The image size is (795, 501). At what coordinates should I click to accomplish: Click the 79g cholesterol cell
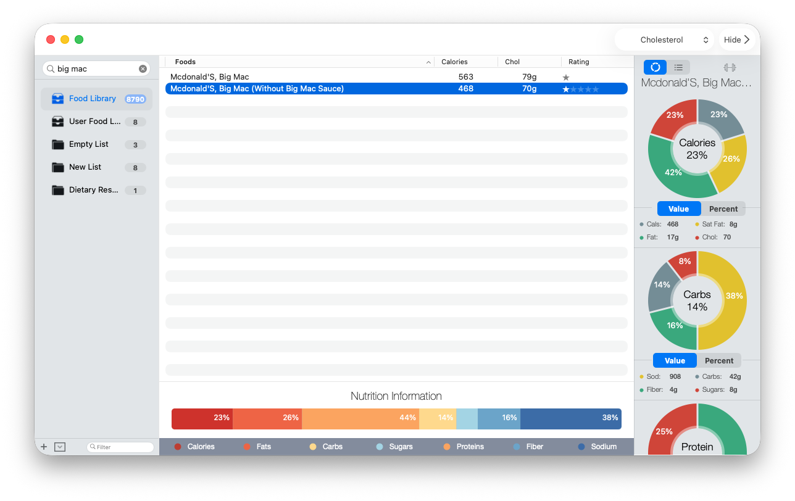click(x=530, y=77)
